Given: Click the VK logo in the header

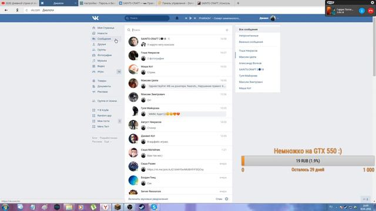Looking at the screenshot, I should click(x=95, y=18).
